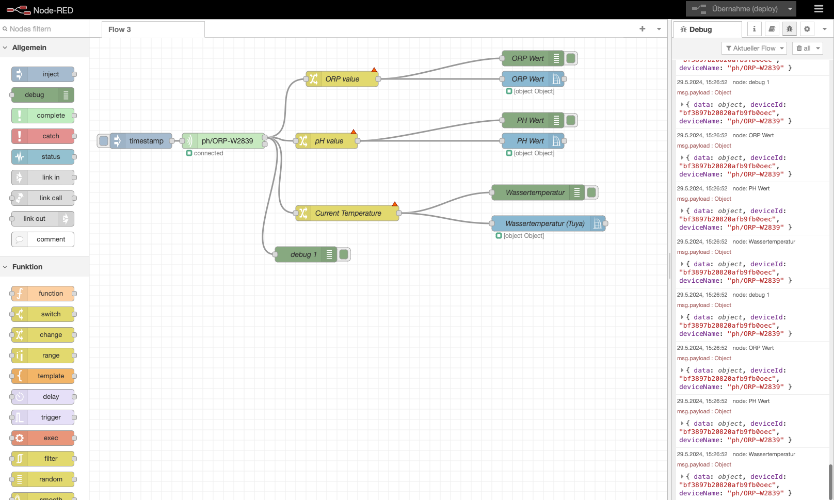
Task: Select the Current Temperature change node
Action: click(347, 213)
